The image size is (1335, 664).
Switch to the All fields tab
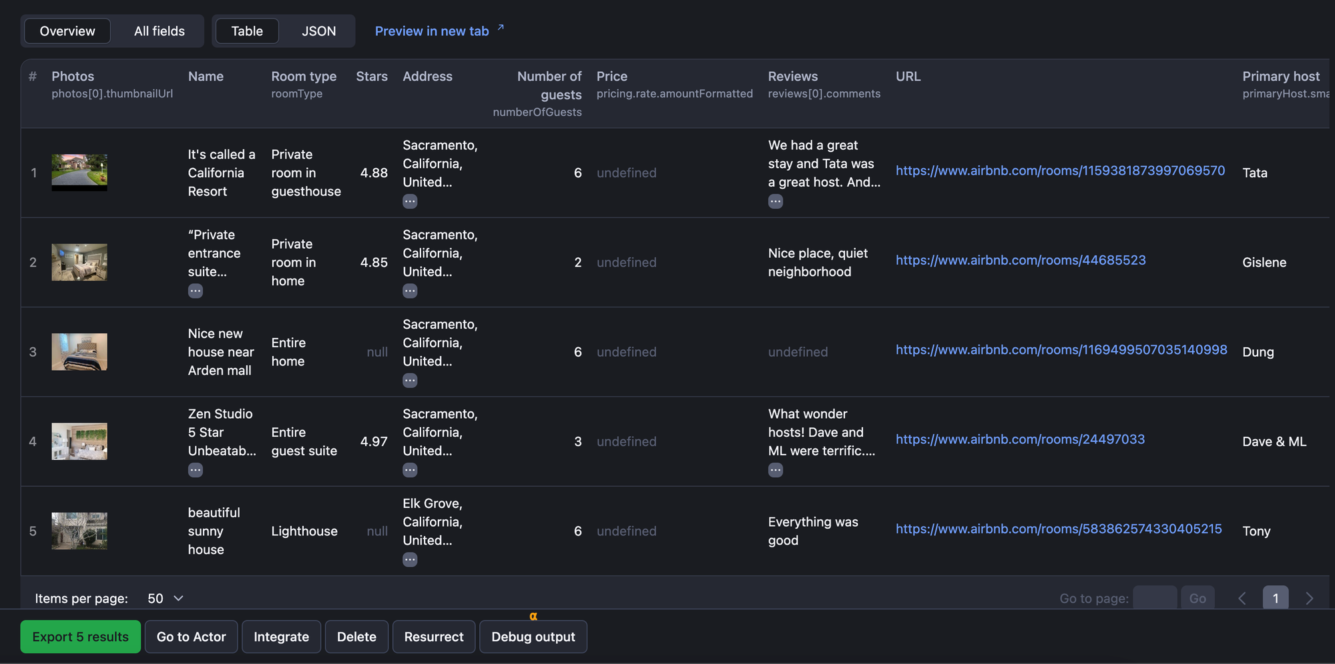coord(160,31)
